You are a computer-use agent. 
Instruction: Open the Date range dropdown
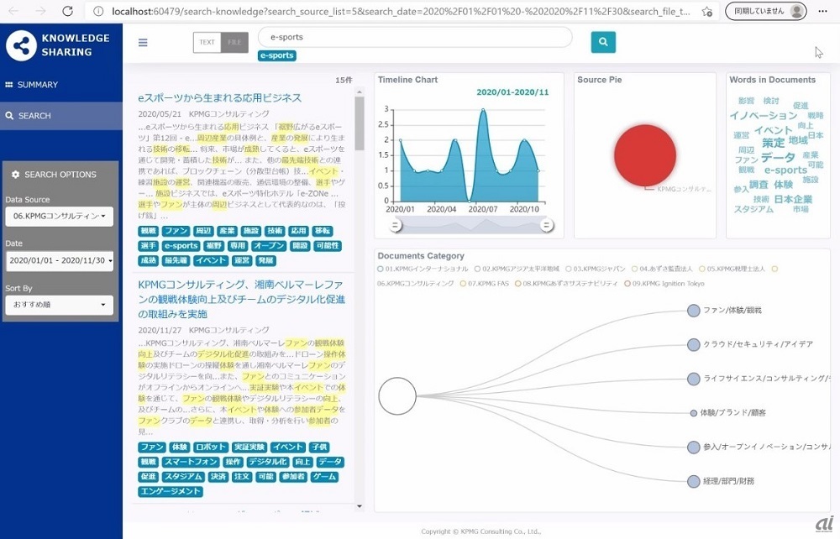point(60,260)
